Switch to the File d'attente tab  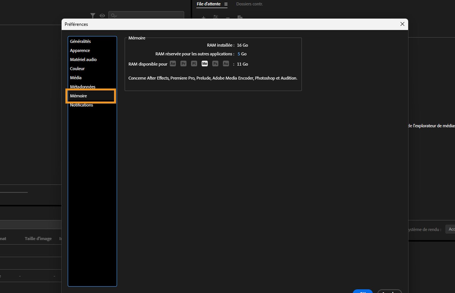pos(209,4)
